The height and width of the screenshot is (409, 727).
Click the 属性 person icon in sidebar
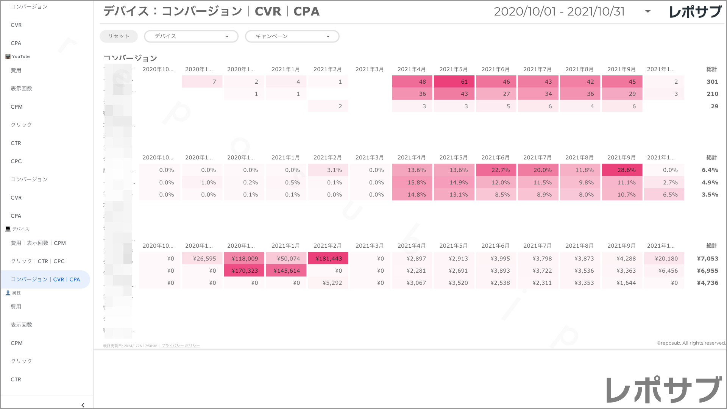tap(8, 293)
